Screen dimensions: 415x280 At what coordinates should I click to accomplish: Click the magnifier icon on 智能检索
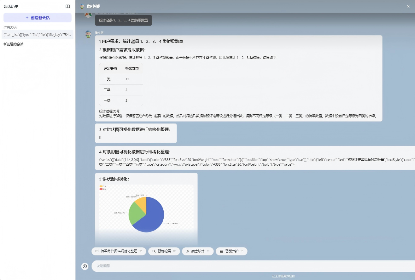tap(154, 251)
